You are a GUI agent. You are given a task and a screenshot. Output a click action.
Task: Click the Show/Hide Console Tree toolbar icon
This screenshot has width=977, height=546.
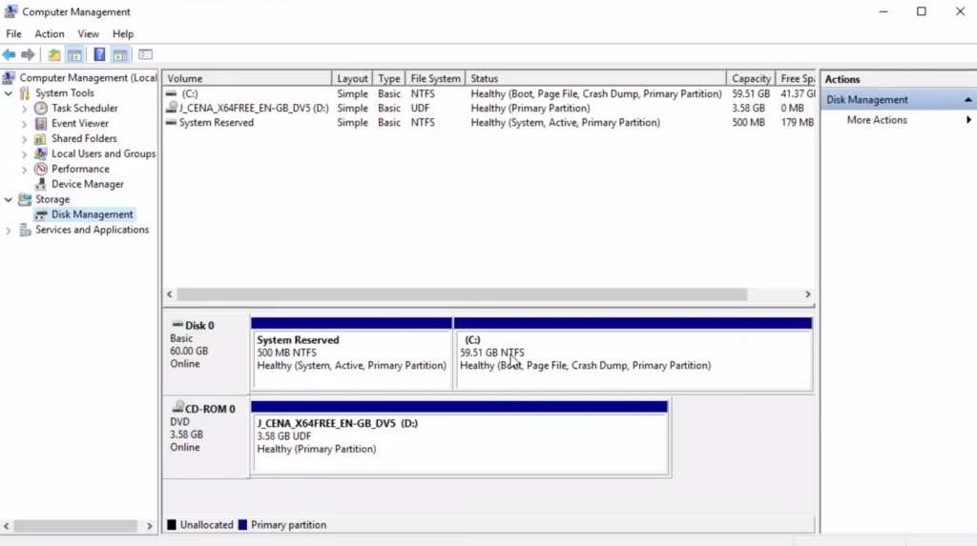click(x=74, y=54)
